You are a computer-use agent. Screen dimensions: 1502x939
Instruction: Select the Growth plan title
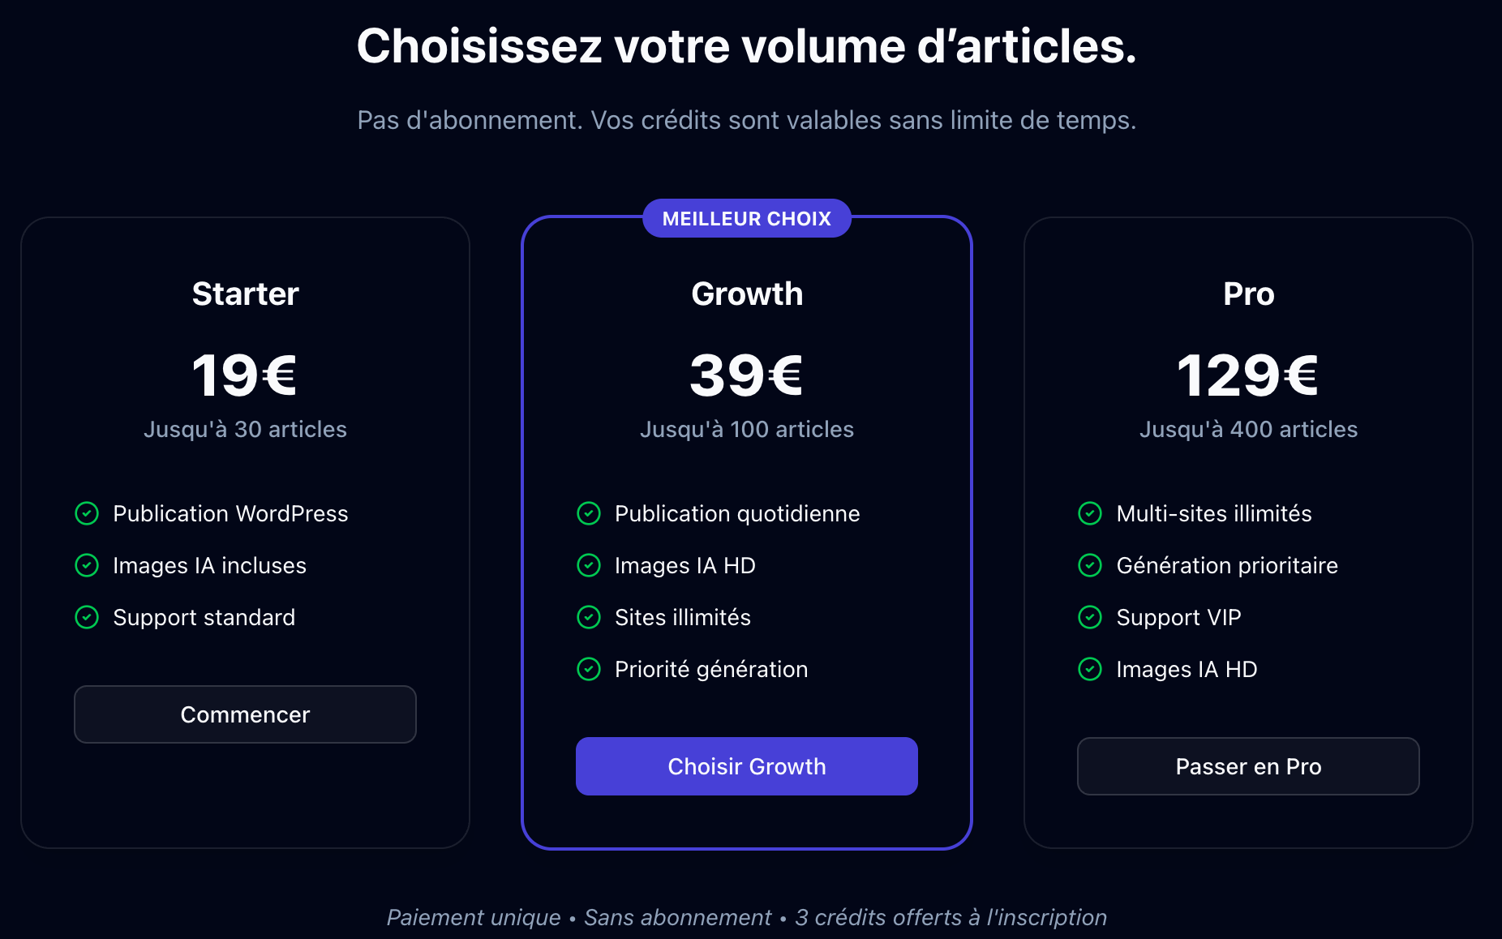coord(746,294)
